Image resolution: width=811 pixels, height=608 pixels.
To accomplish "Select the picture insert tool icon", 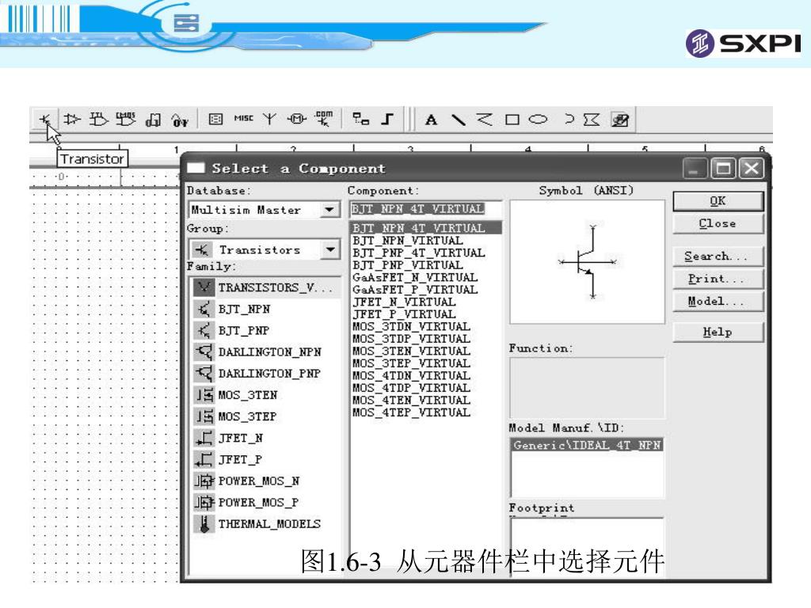I will coord(620,120).
